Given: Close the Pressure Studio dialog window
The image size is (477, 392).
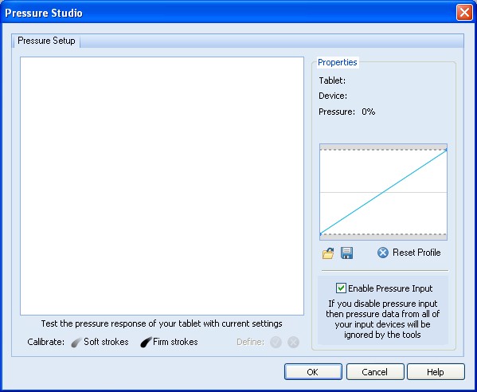Looking at the screenshot, I should [x=464, y=13].
